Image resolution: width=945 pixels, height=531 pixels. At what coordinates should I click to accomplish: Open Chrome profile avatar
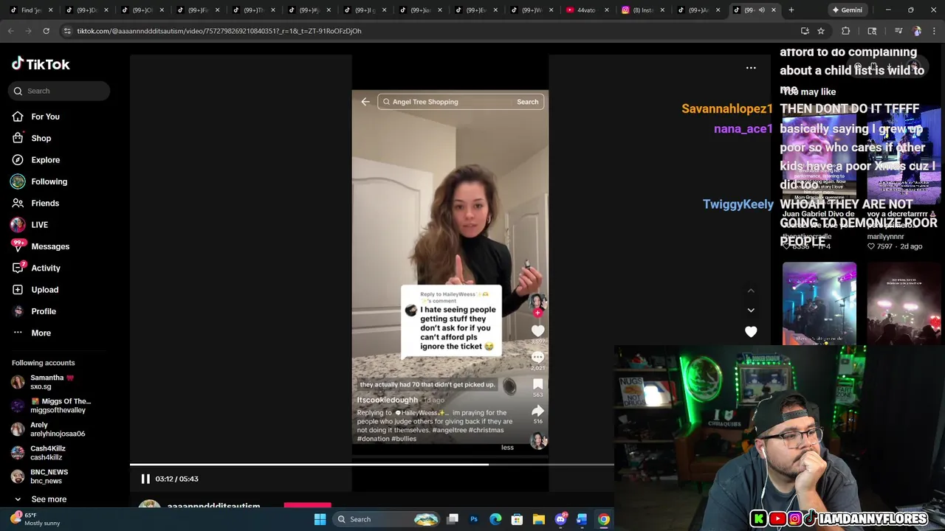pyautogui.click(x=917, y=31)
